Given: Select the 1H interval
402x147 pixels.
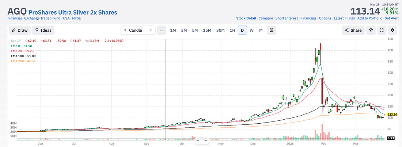Looking at the screenshot, I should pos(232,30).
